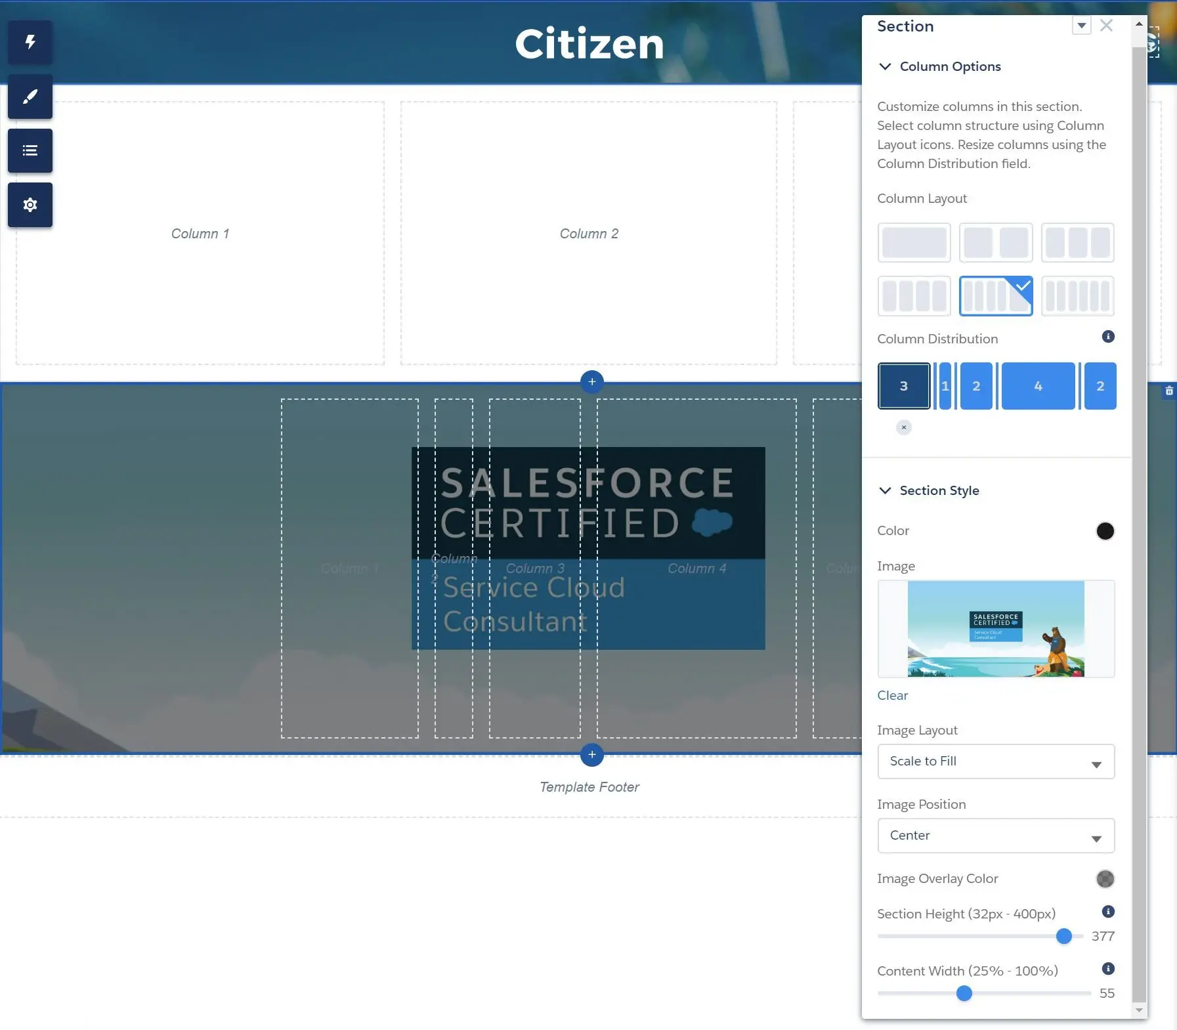Collapse the Section Style group

coord(885,490)
